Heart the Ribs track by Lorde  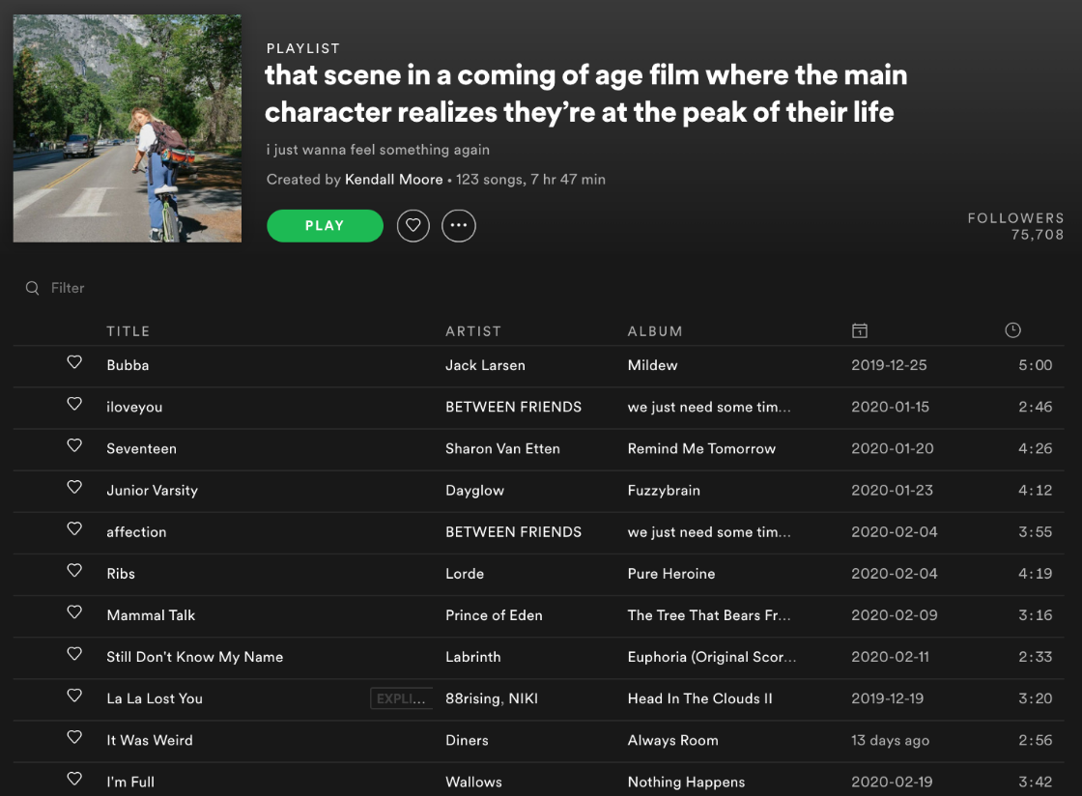click(x=74, y=571)
